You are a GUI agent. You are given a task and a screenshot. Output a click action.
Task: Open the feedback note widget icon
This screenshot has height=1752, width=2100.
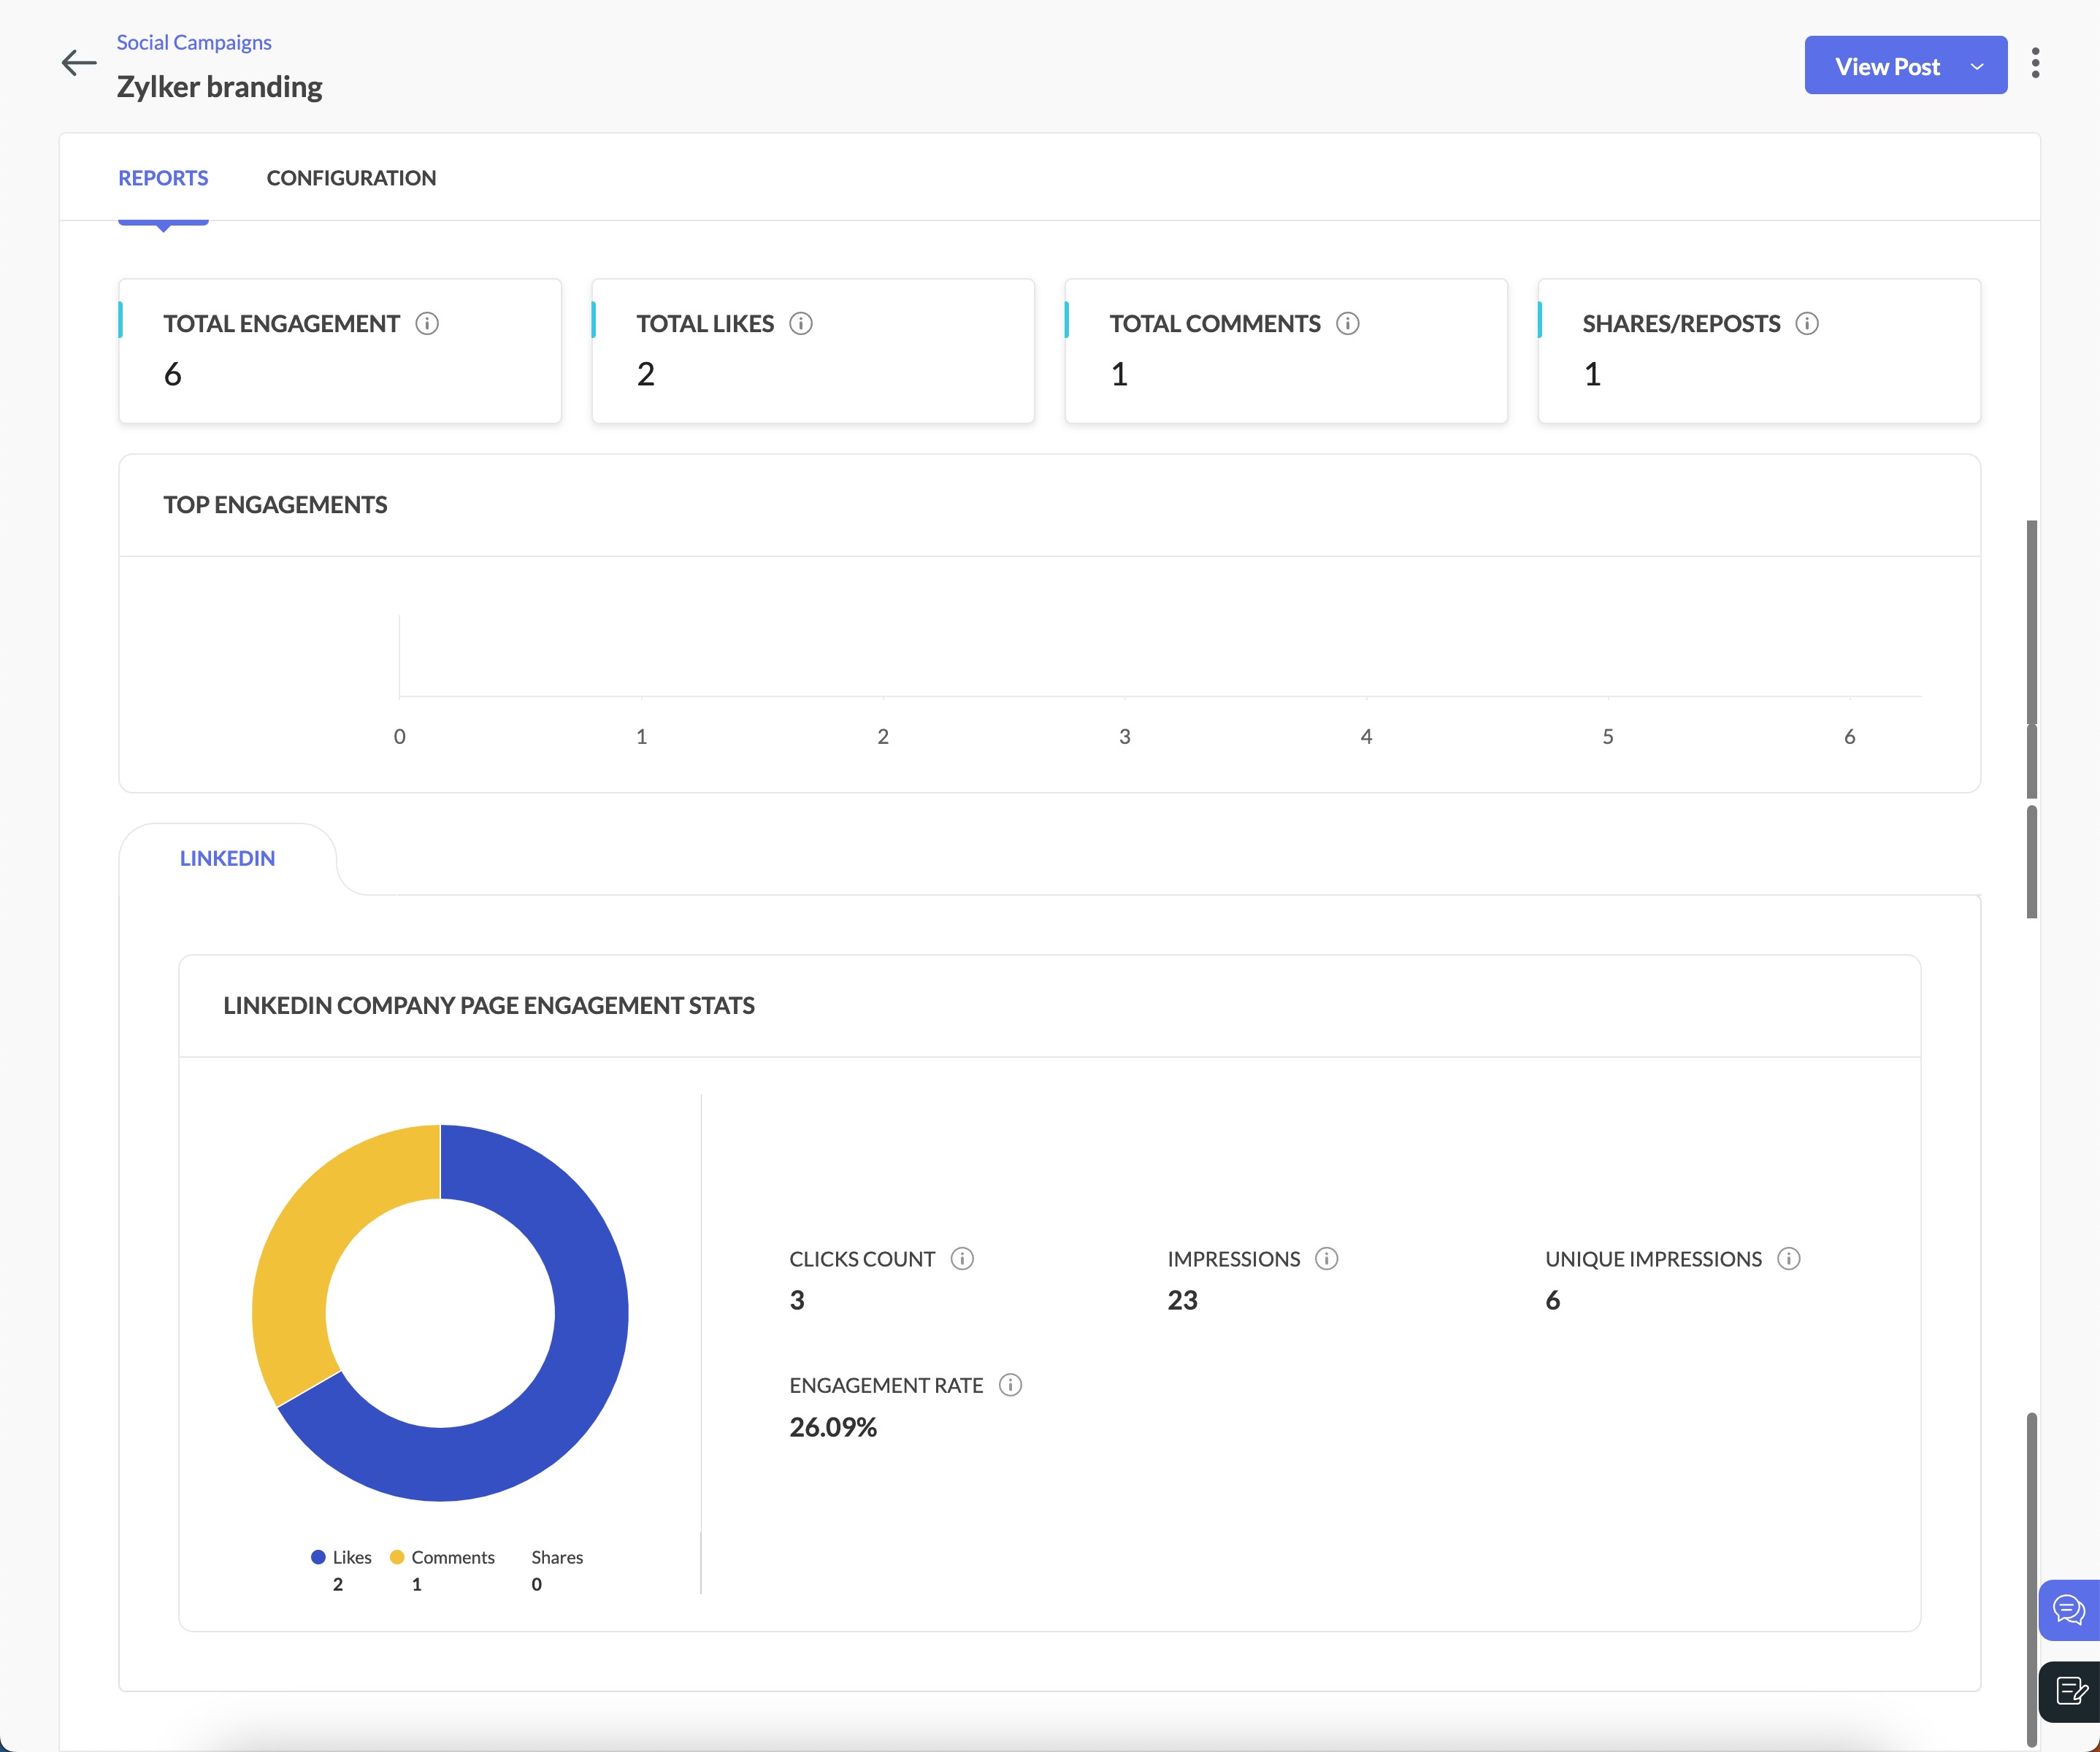(x=2069, y=1692)
